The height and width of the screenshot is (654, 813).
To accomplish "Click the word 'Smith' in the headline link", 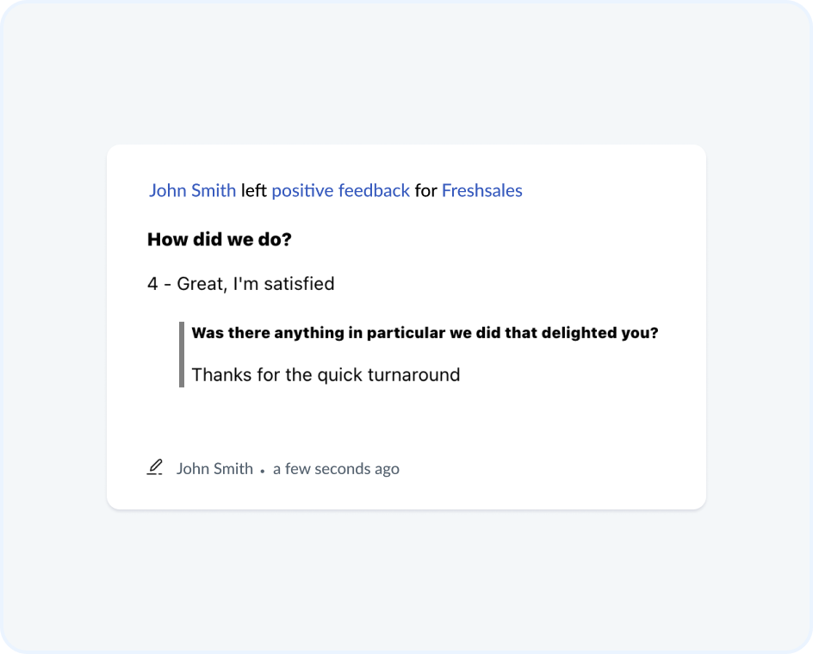I will tap(214, 191).
